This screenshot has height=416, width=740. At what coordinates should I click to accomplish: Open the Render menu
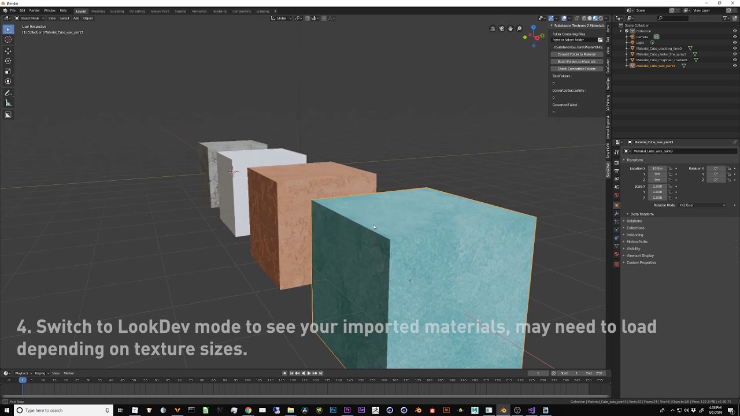tap(34, 10)
